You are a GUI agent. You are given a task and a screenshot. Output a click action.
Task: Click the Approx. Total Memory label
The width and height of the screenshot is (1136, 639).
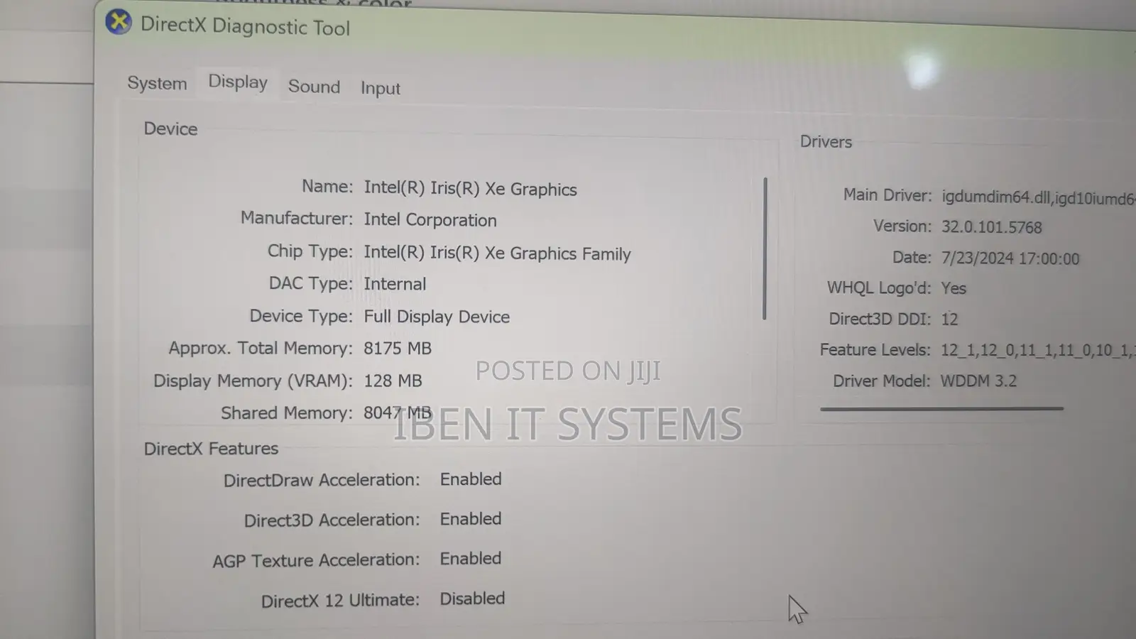(x=261, y=349)
